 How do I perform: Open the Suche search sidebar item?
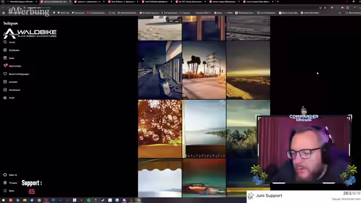[9, 42]
